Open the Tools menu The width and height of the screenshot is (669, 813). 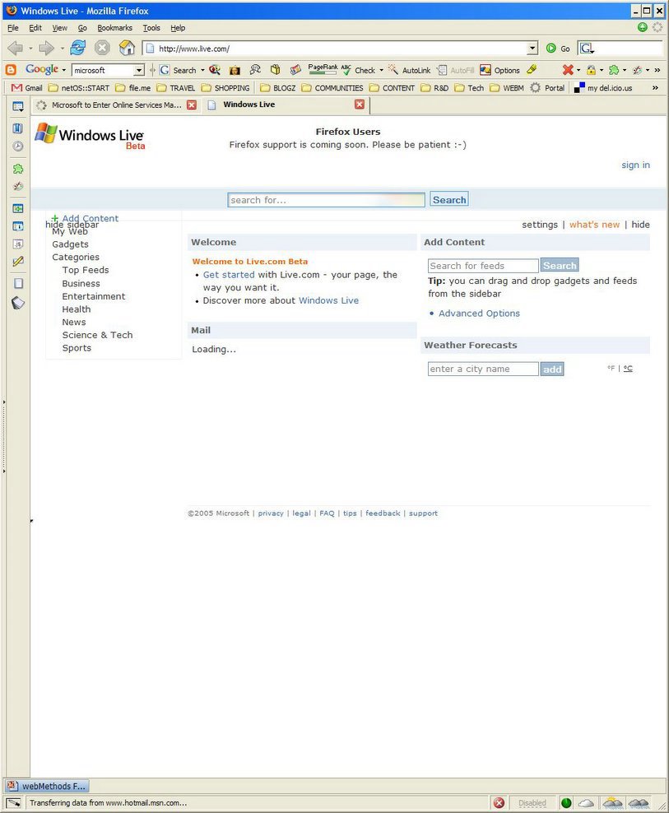[151, 28]
